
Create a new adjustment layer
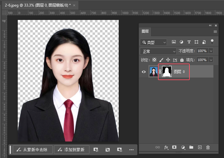pos(183,147)
